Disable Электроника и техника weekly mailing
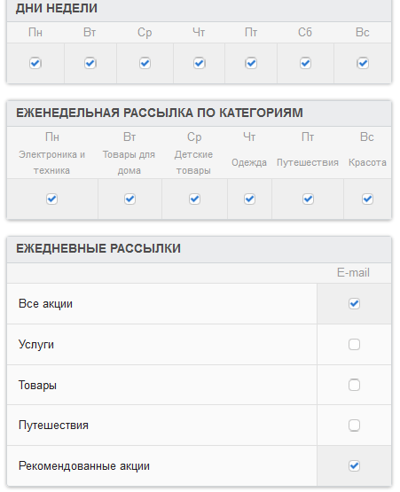 [51, 199]
